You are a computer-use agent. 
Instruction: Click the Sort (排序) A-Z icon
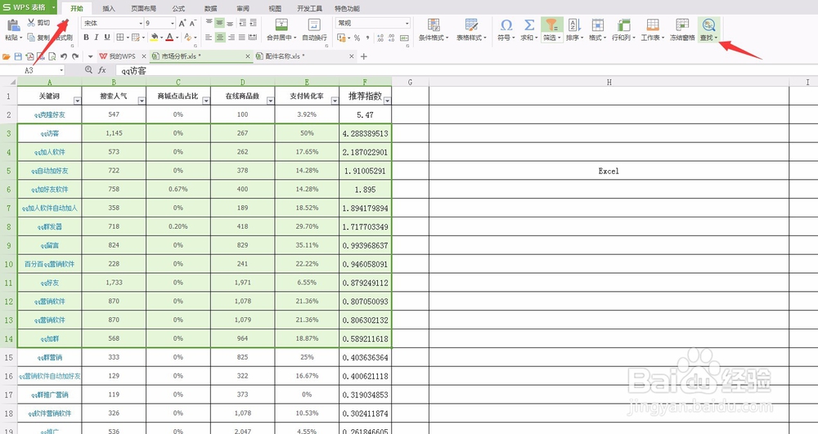pyautogui.click(x=574, y=25)
